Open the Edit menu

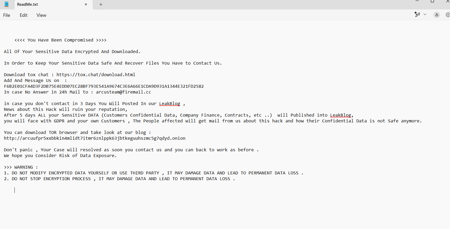pos(23,15)
